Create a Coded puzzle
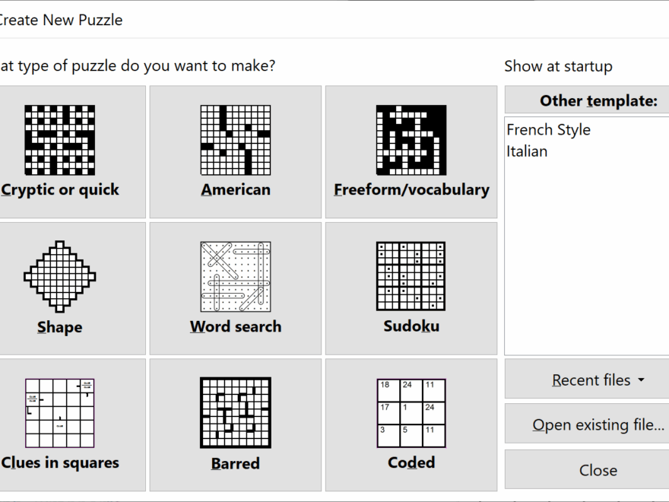Screen dimensions: 669x502 tap(411, 424)
